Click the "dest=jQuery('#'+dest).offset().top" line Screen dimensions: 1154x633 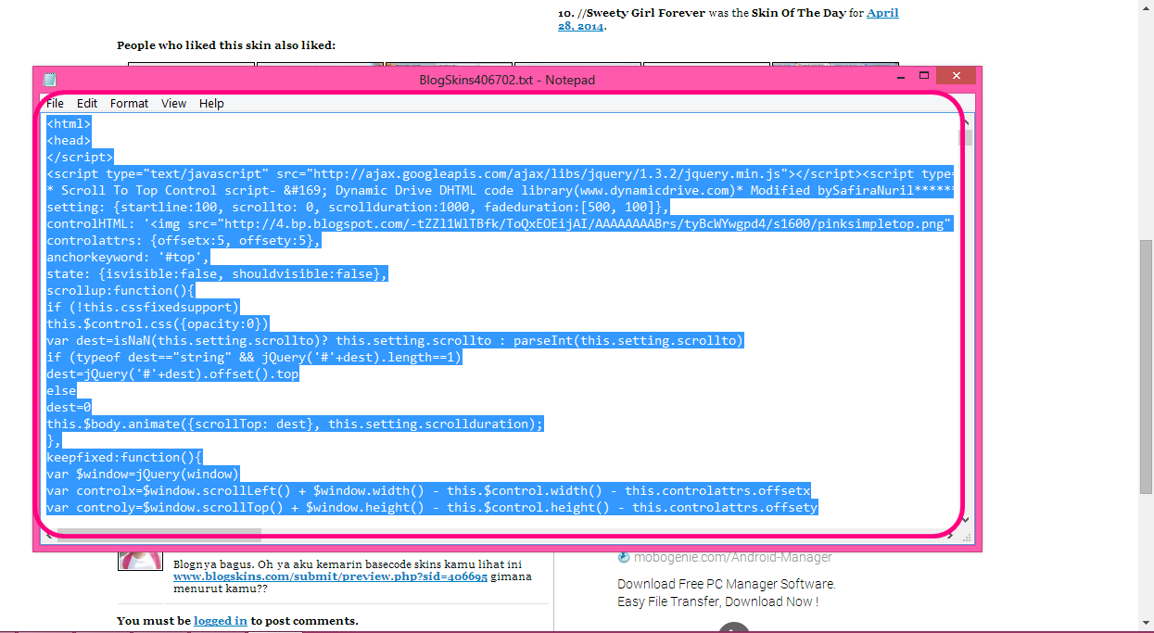(x=172, y=373)
